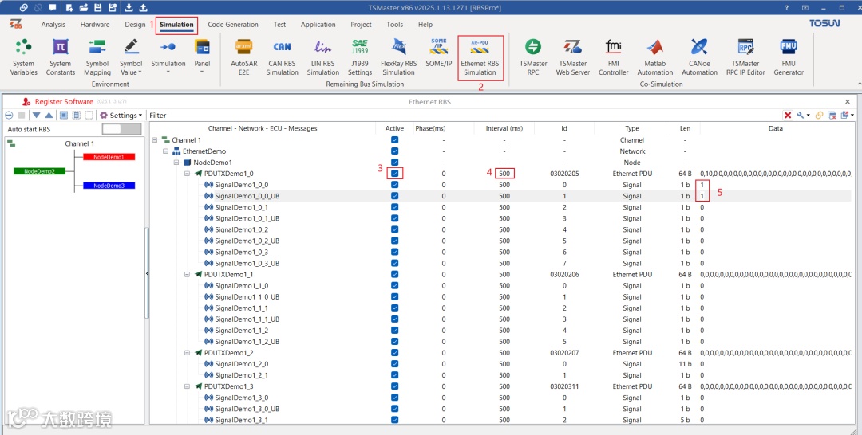The width and height of the screenshot is (862, 435).
Task: Toggle Active checkbox for PDUTXDemo1_2
Action: 394,353
